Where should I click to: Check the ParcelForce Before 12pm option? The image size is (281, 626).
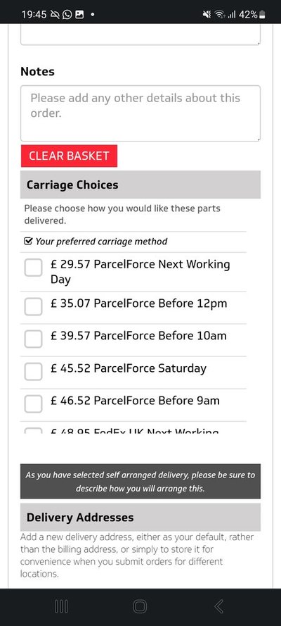point(33,306)
